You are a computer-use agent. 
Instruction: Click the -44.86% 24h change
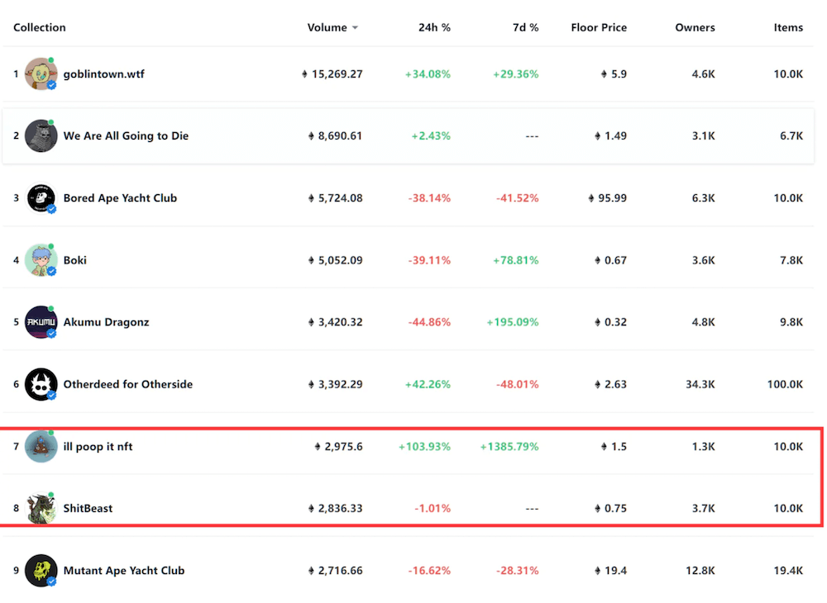[429, 322]
